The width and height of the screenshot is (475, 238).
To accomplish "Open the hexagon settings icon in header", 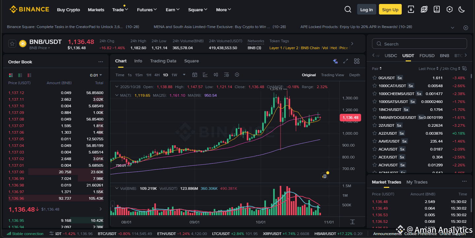I will click(449, 9).
